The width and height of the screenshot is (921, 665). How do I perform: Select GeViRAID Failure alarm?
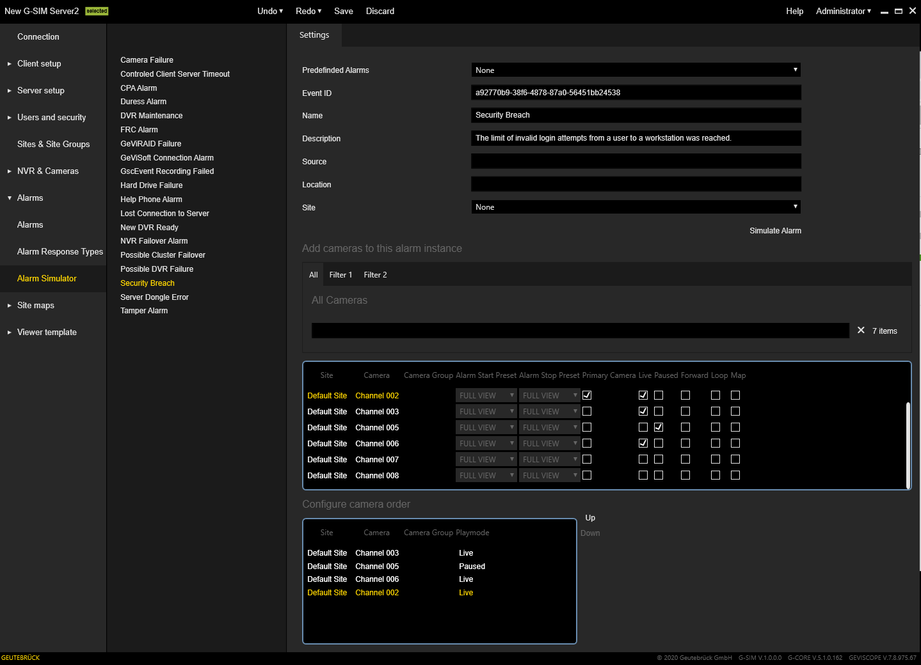pyautogui.click(x=151, y=144)
